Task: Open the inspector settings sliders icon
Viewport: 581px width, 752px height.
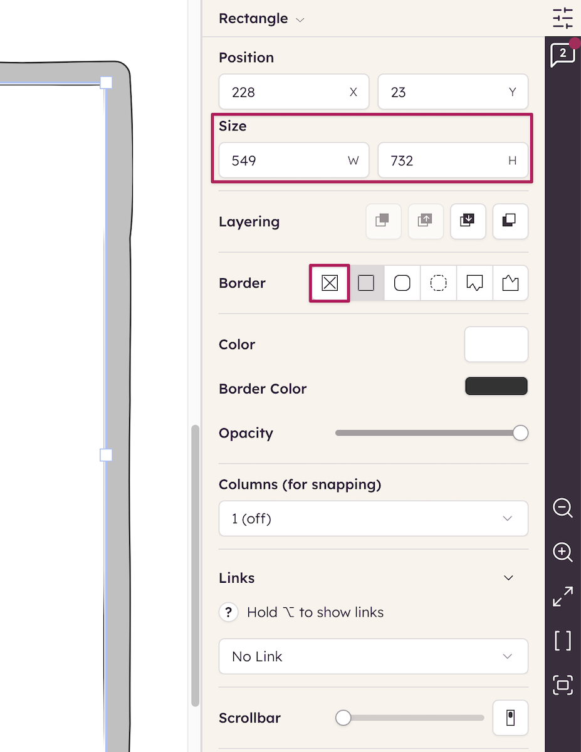Action: pyautogui.click(x=562, y=18)
